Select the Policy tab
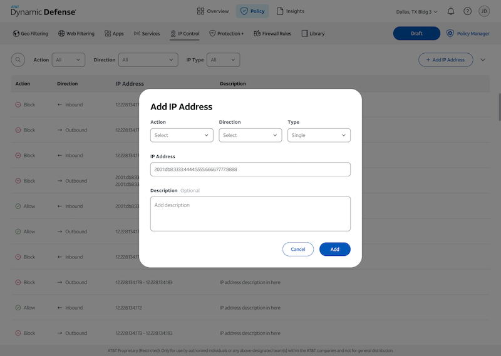The width and height of the screenshot is (501, 356). 252,11
